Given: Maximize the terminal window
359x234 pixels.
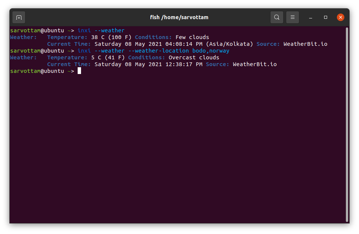Looking at the screenshot, I should pos(326,17).
